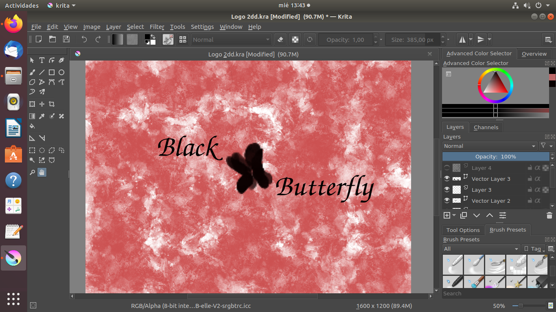The image size is (556, 312).
Task: Pick the Rectangle shape tool
Action: click(x=52, y=72)
